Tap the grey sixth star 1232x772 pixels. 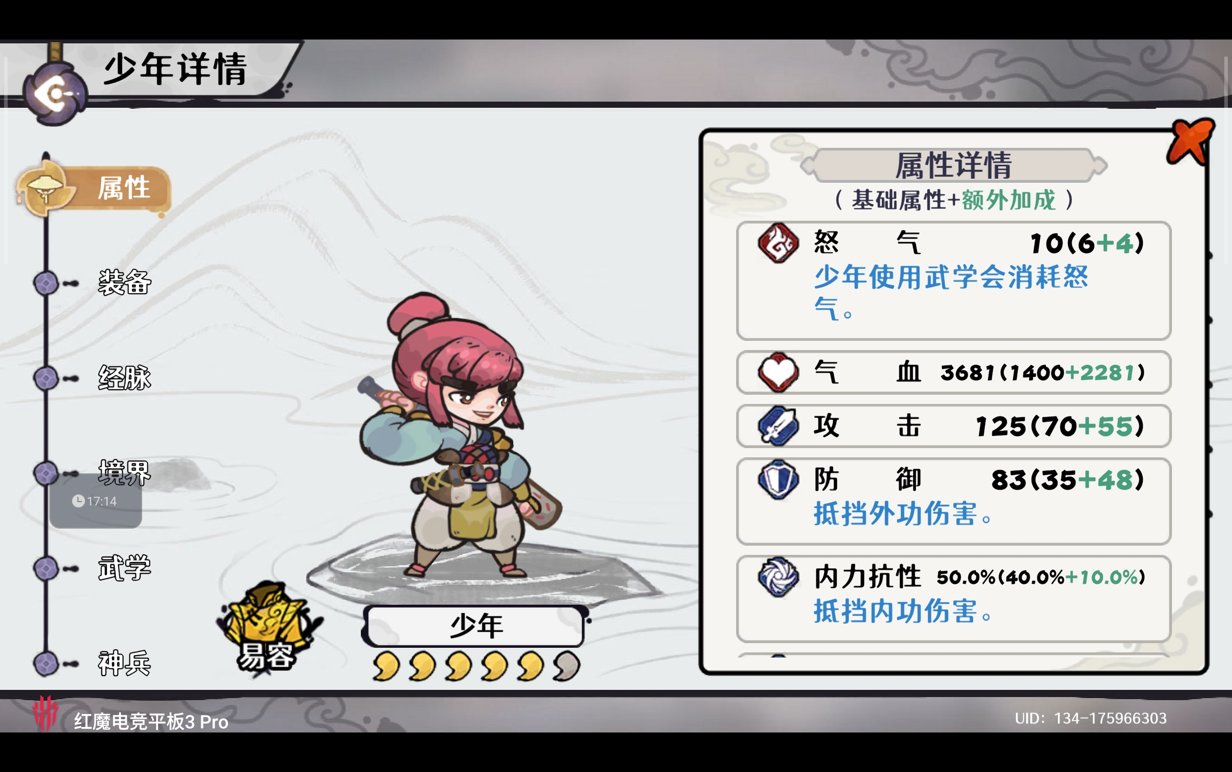click(566, 666)
